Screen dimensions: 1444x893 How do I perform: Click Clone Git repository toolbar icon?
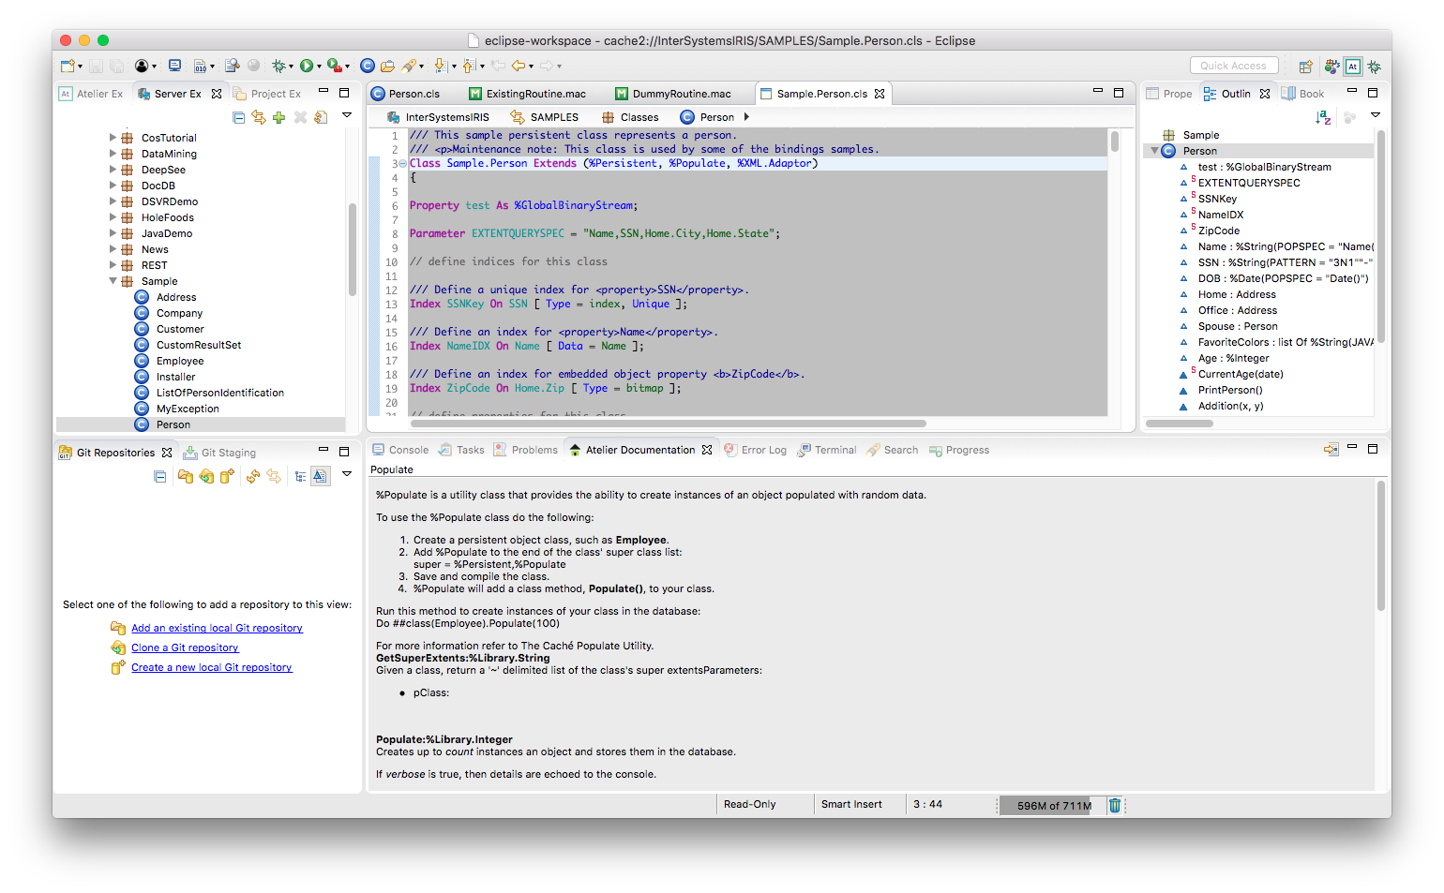click(x=206, y=476)
